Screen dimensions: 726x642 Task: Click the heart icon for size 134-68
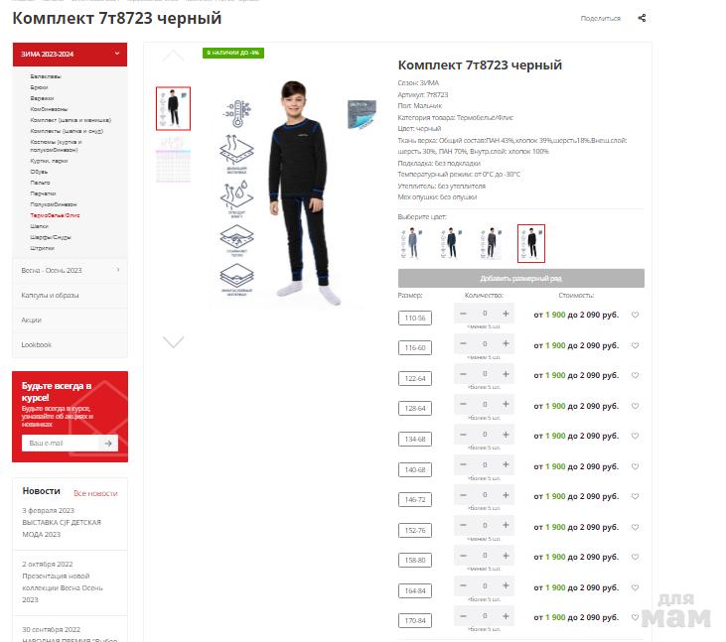tap(636, 436)
